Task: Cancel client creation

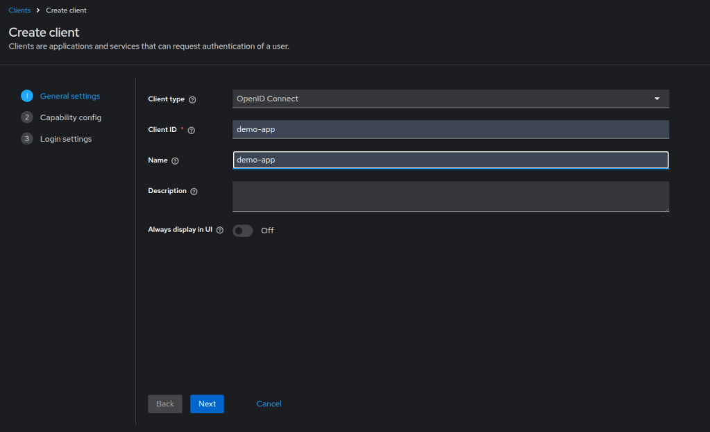Action: coord(269,404)
